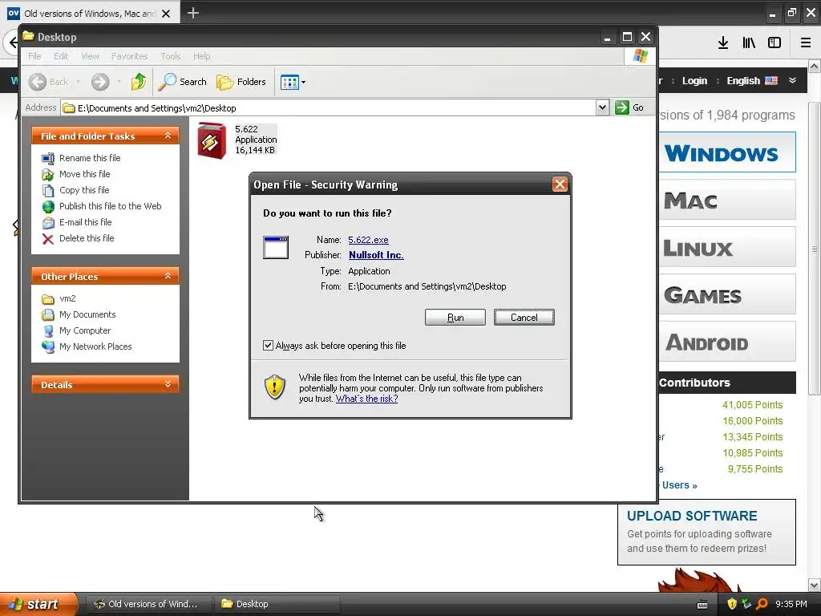Select the Mac category on website
The height and width of the screenshot is (616, 821).
click(x=726, y=200)
